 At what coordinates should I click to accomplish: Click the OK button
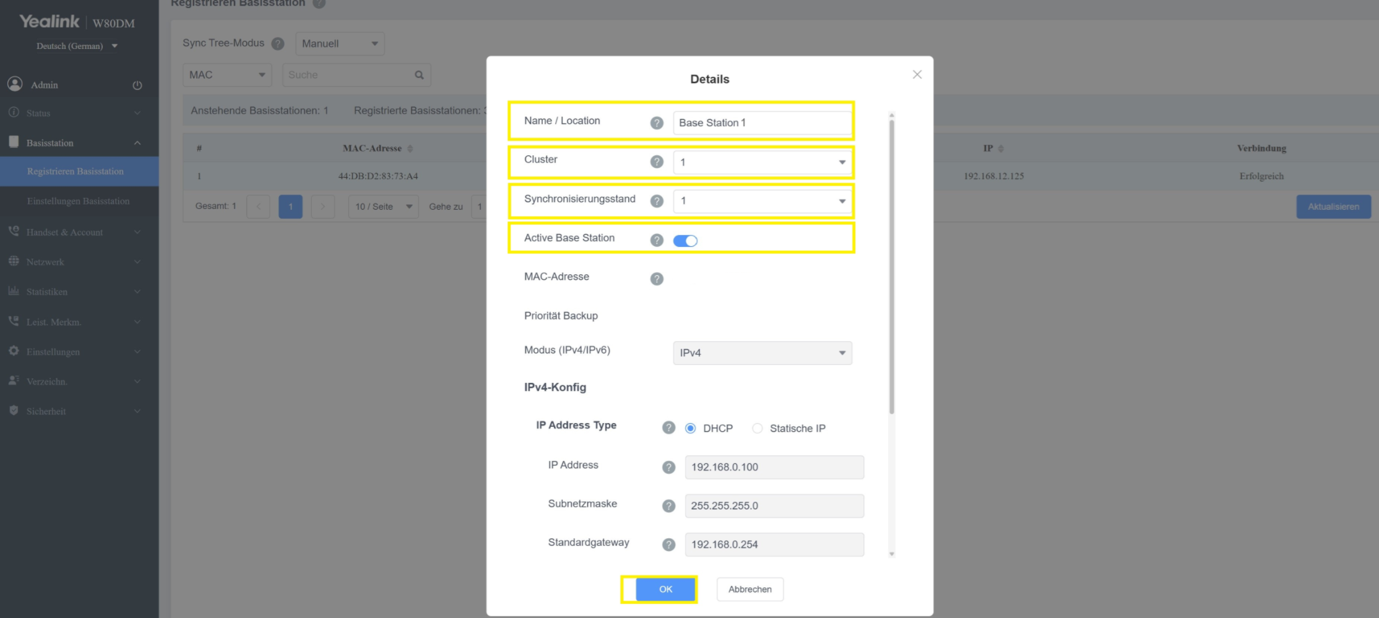665,590
